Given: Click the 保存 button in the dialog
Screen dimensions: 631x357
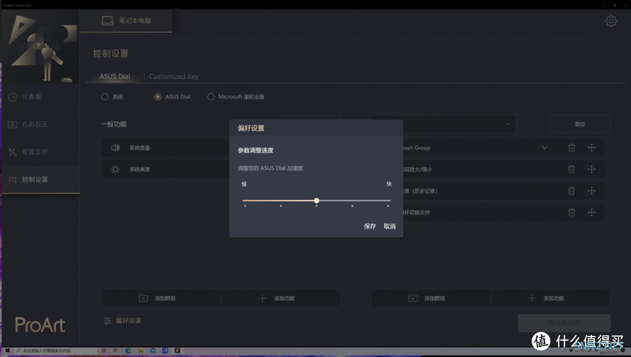Looking at the screenshot, I should click(370, 226).
